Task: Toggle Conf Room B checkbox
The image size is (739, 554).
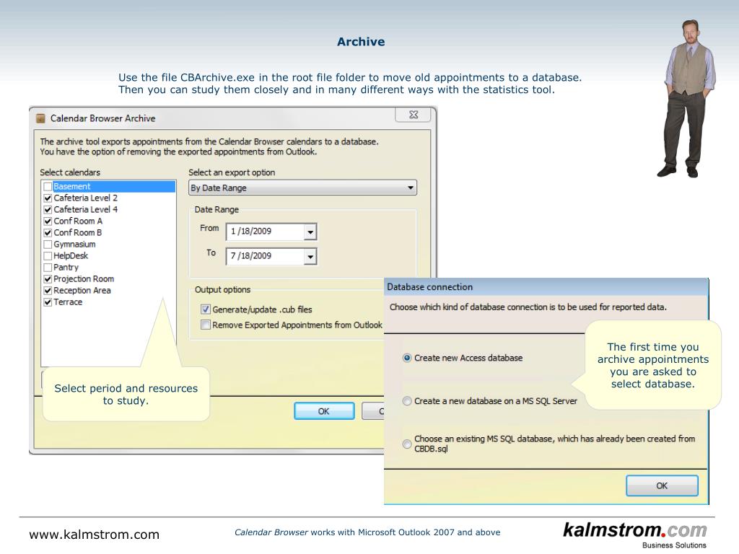Action: click(x=48, y=233)
